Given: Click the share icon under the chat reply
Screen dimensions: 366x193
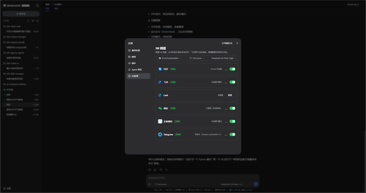Looking at the screenshot, I should click(166, 170).
